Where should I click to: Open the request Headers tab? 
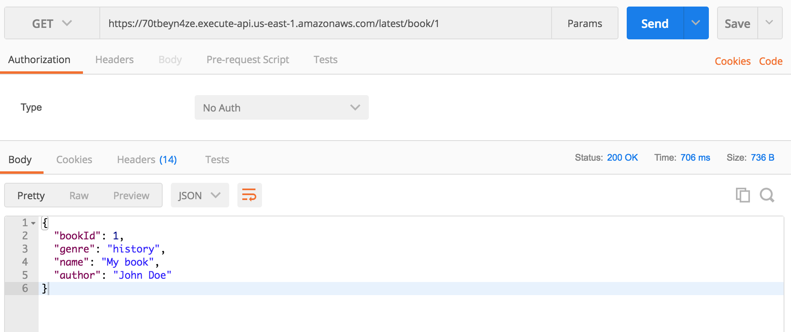[x=114, y=60]
